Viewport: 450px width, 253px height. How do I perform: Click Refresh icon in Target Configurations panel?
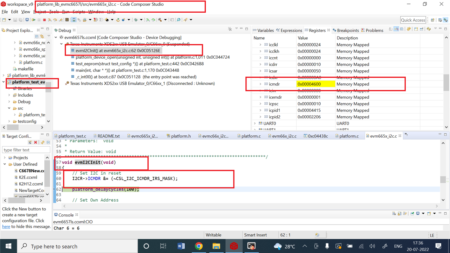pyautogui.click(x=43, y=142)
